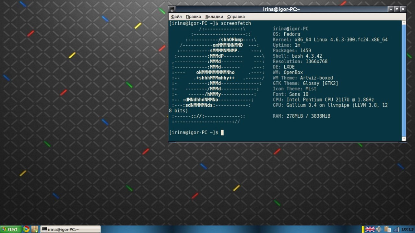Click the WM Theme: Artwiz-boxed line

[303, 78]
